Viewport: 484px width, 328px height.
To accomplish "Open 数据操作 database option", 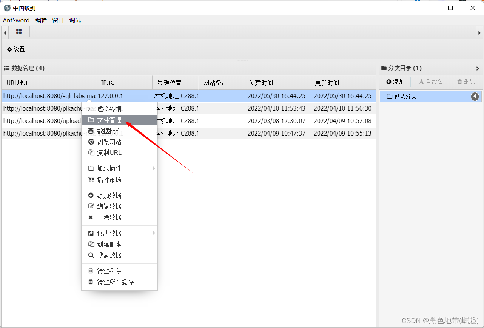I will pos(109,131).
